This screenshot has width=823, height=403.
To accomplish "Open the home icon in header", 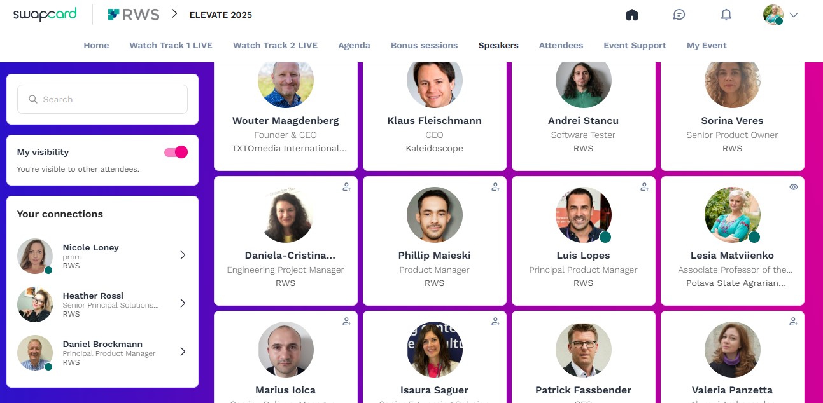I will (x=632, y=15).
